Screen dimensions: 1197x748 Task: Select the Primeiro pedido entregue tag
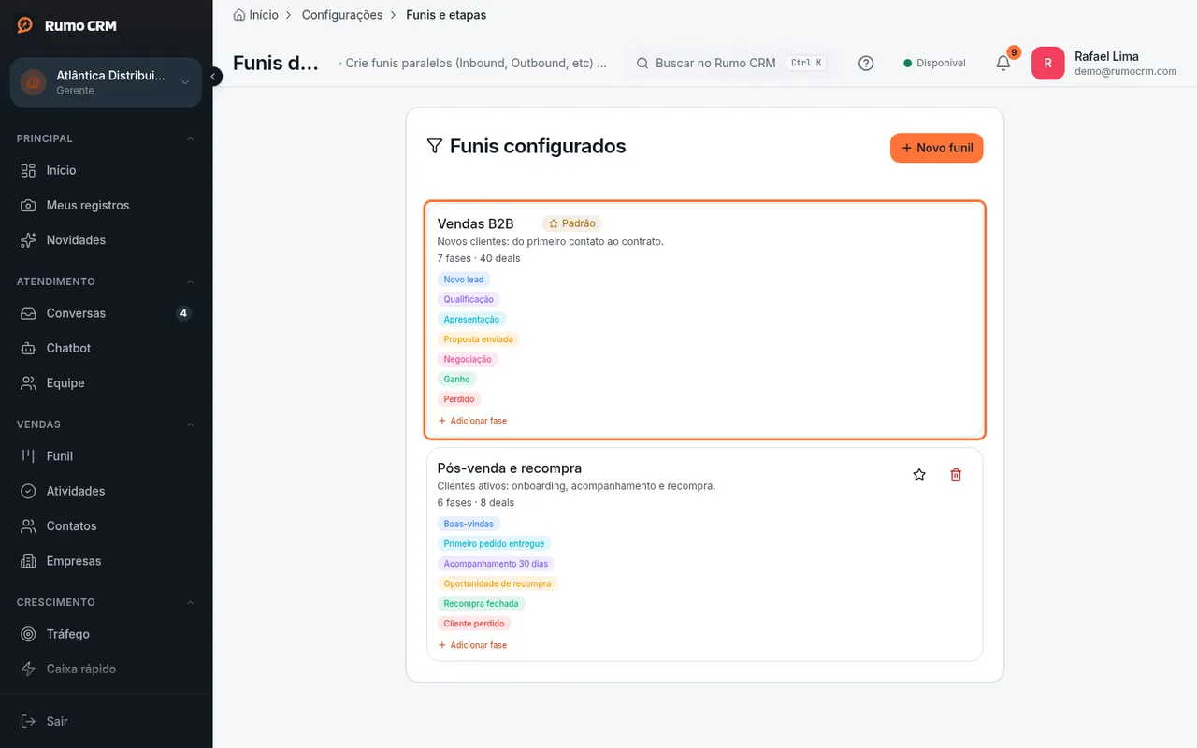494,544
